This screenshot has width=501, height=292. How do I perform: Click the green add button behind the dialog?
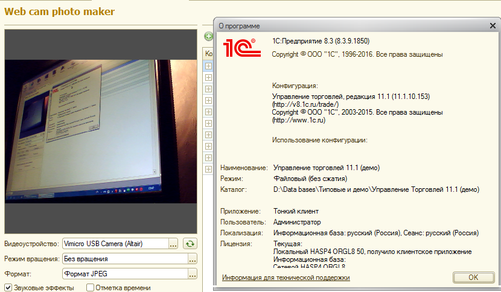(208, 36)
